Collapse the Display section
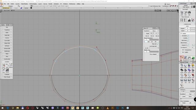This screenshot has width=196, height=110. 181,33
